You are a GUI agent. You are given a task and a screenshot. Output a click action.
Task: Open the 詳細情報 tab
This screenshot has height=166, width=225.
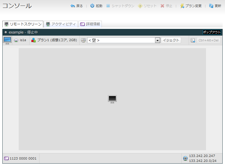(90, 24)
